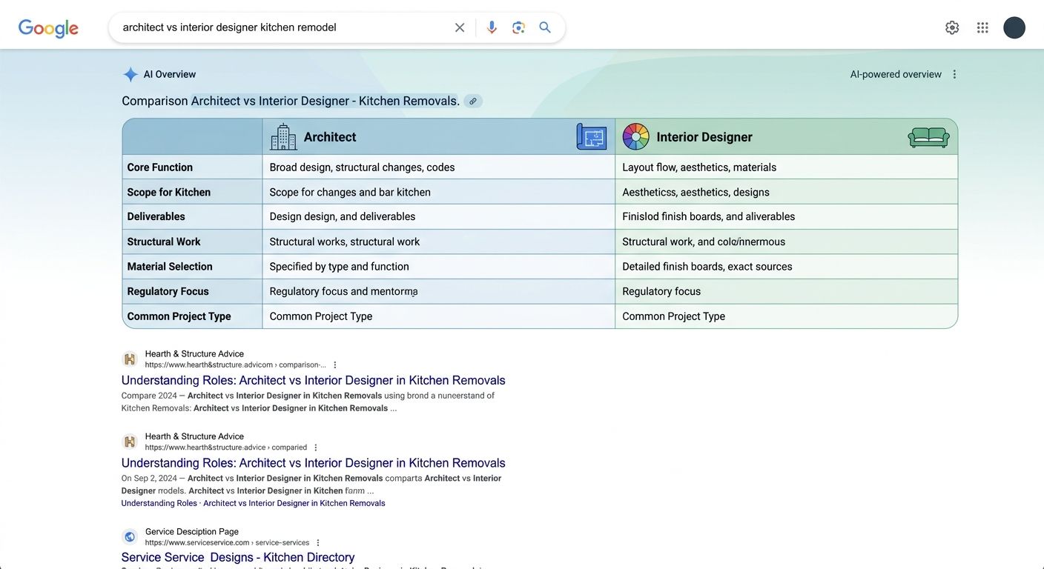
Task: Open AI overview three-dot options menu
Action: 954,74
